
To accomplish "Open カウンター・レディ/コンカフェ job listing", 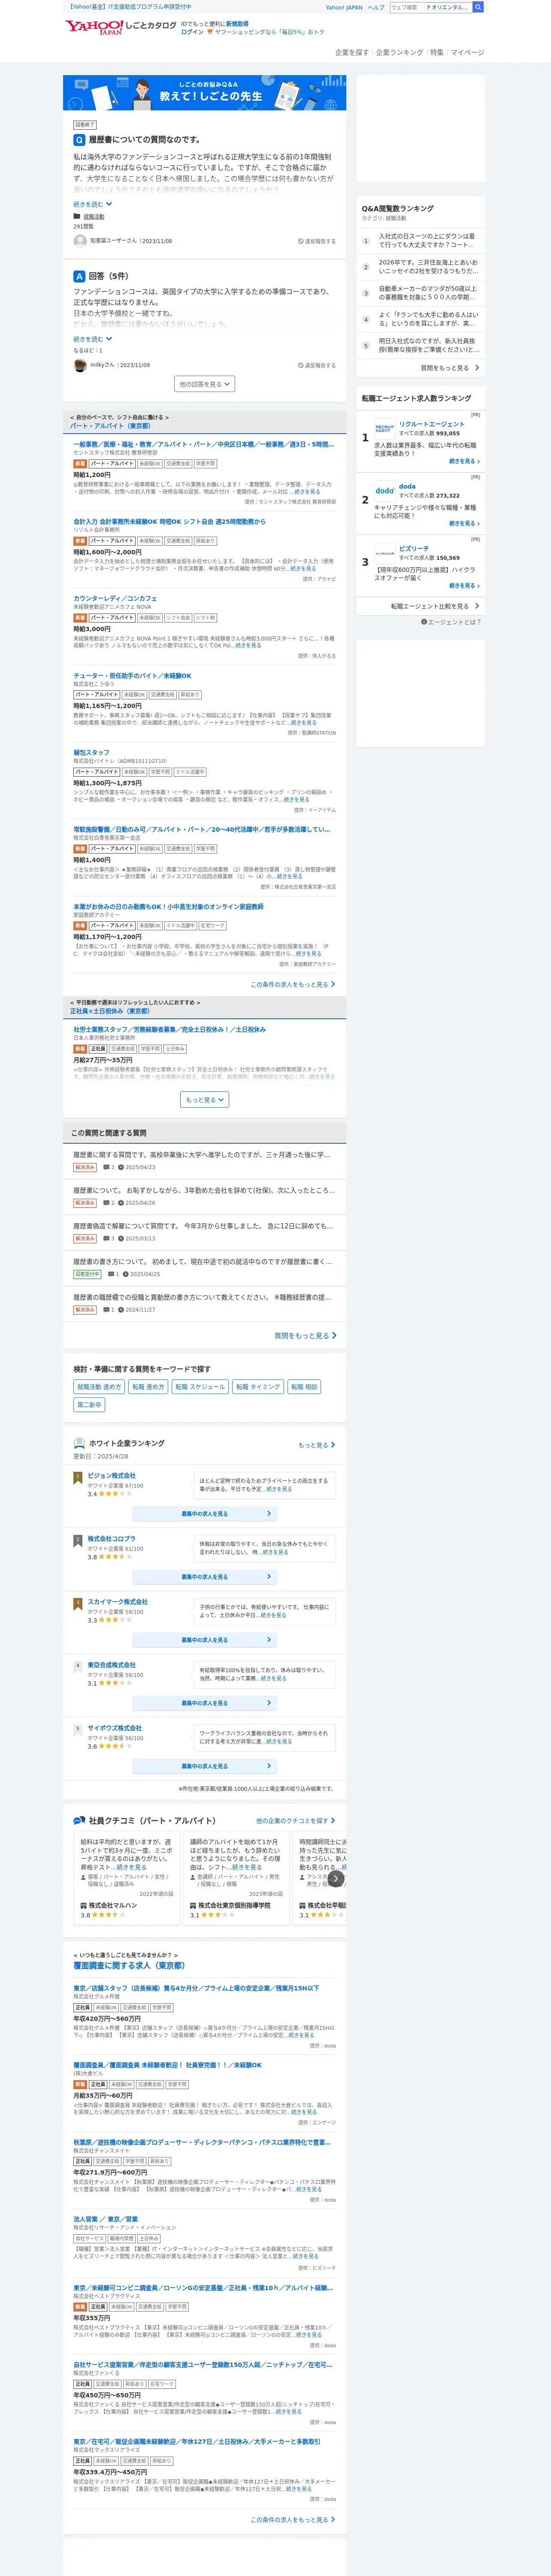I will [115, 598].
